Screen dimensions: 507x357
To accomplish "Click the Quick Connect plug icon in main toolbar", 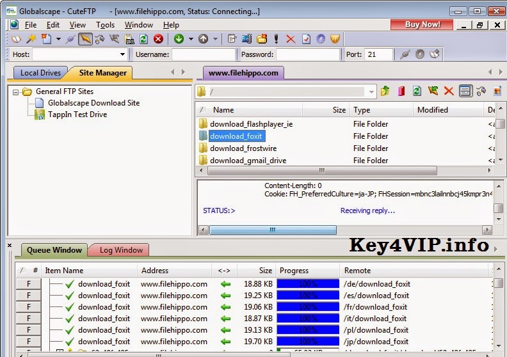I will (x=70, y=39).
